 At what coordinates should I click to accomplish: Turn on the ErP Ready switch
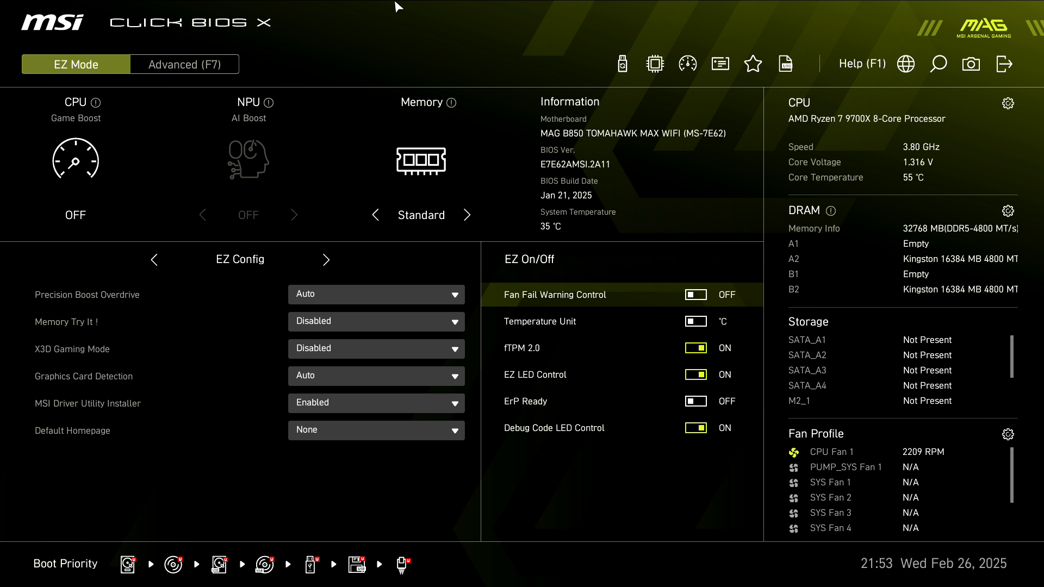695,401
